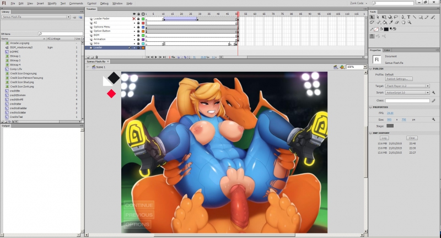Screen dimensions: 441x238
Task: Click the Snap to Objects magnet icon
Action: pyautogui.click(x=372, y=36)
